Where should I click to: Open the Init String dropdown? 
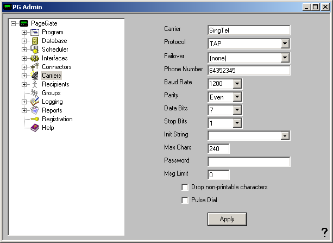pos(285,136)
